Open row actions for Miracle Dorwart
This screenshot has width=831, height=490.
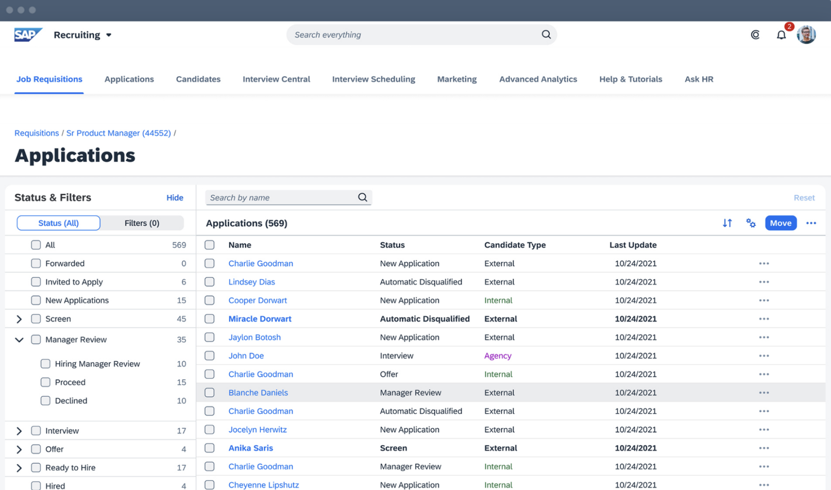[x=764, y=319]
